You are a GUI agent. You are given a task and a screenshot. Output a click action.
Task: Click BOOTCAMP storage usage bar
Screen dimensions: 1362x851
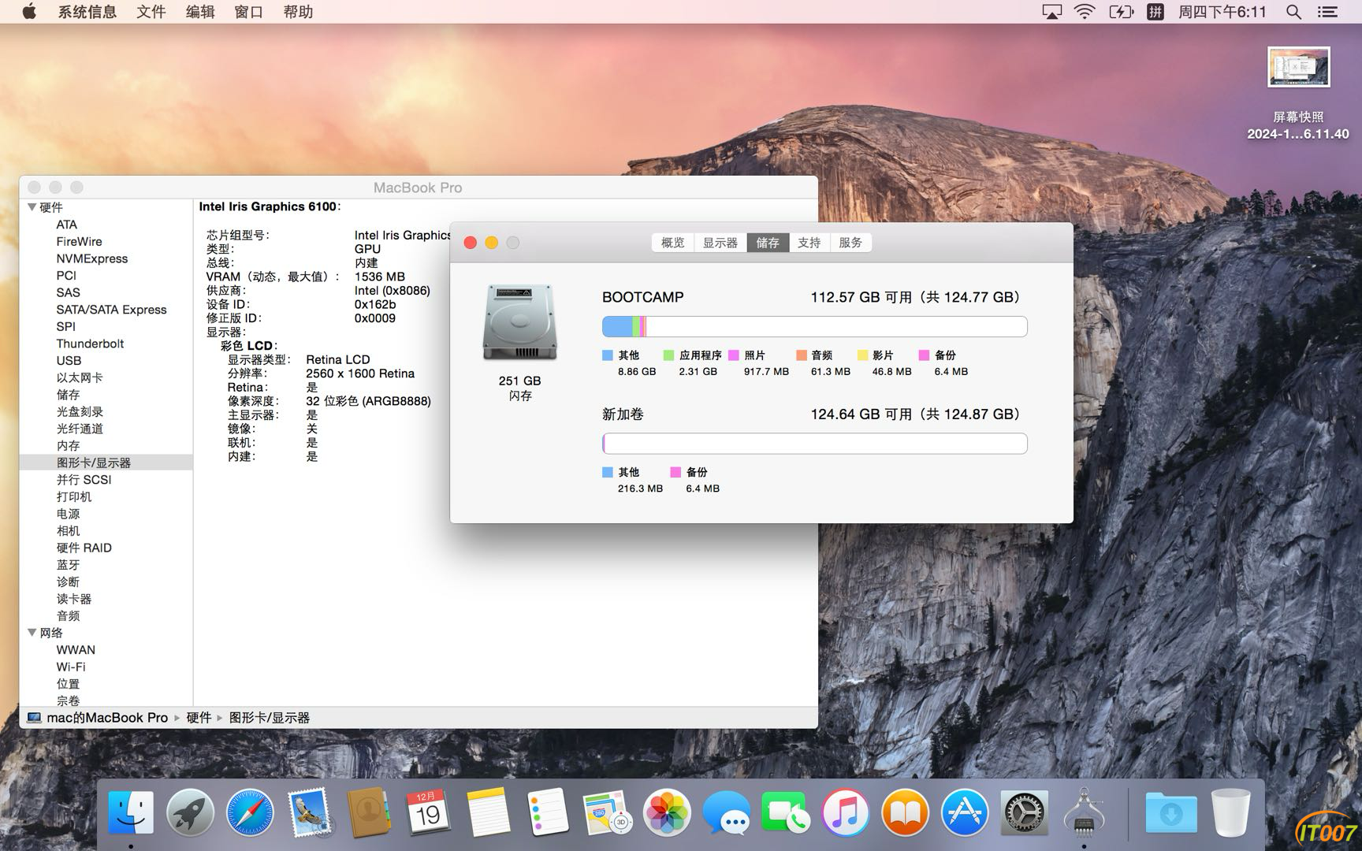click(814, 326)
